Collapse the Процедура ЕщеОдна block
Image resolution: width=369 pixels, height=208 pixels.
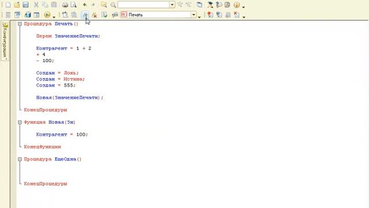[20, 159]
